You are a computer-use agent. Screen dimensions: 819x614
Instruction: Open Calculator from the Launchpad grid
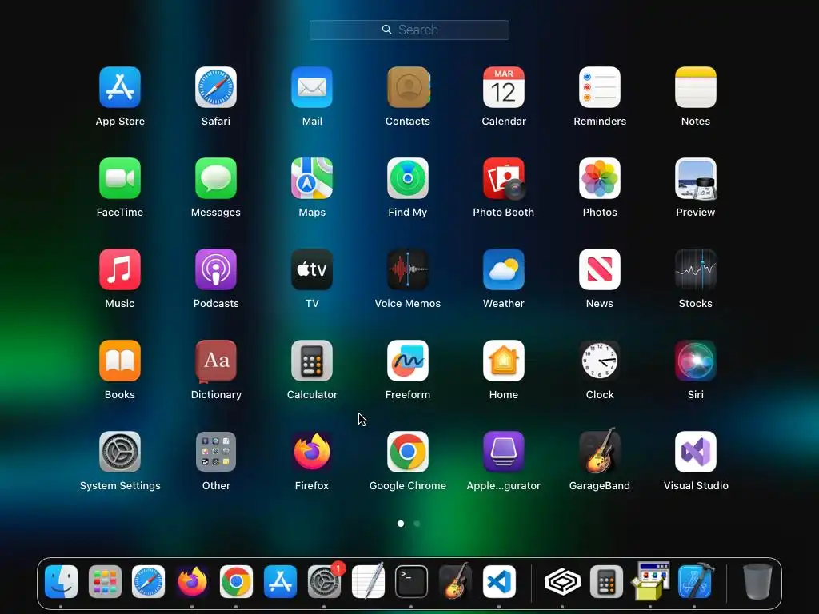(312, 361)
